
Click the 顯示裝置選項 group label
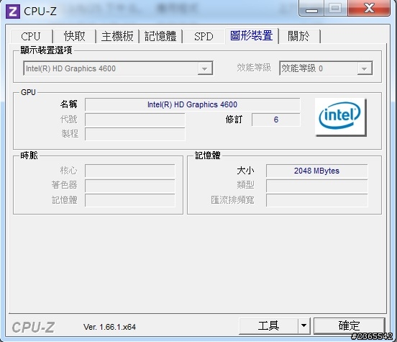(x=46, y=50)
